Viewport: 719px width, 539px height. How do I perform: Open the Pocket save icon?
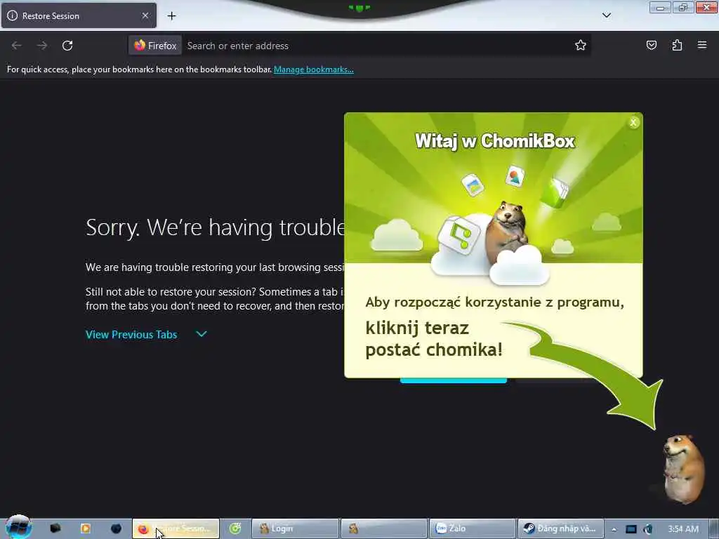[x=652, y=46]
